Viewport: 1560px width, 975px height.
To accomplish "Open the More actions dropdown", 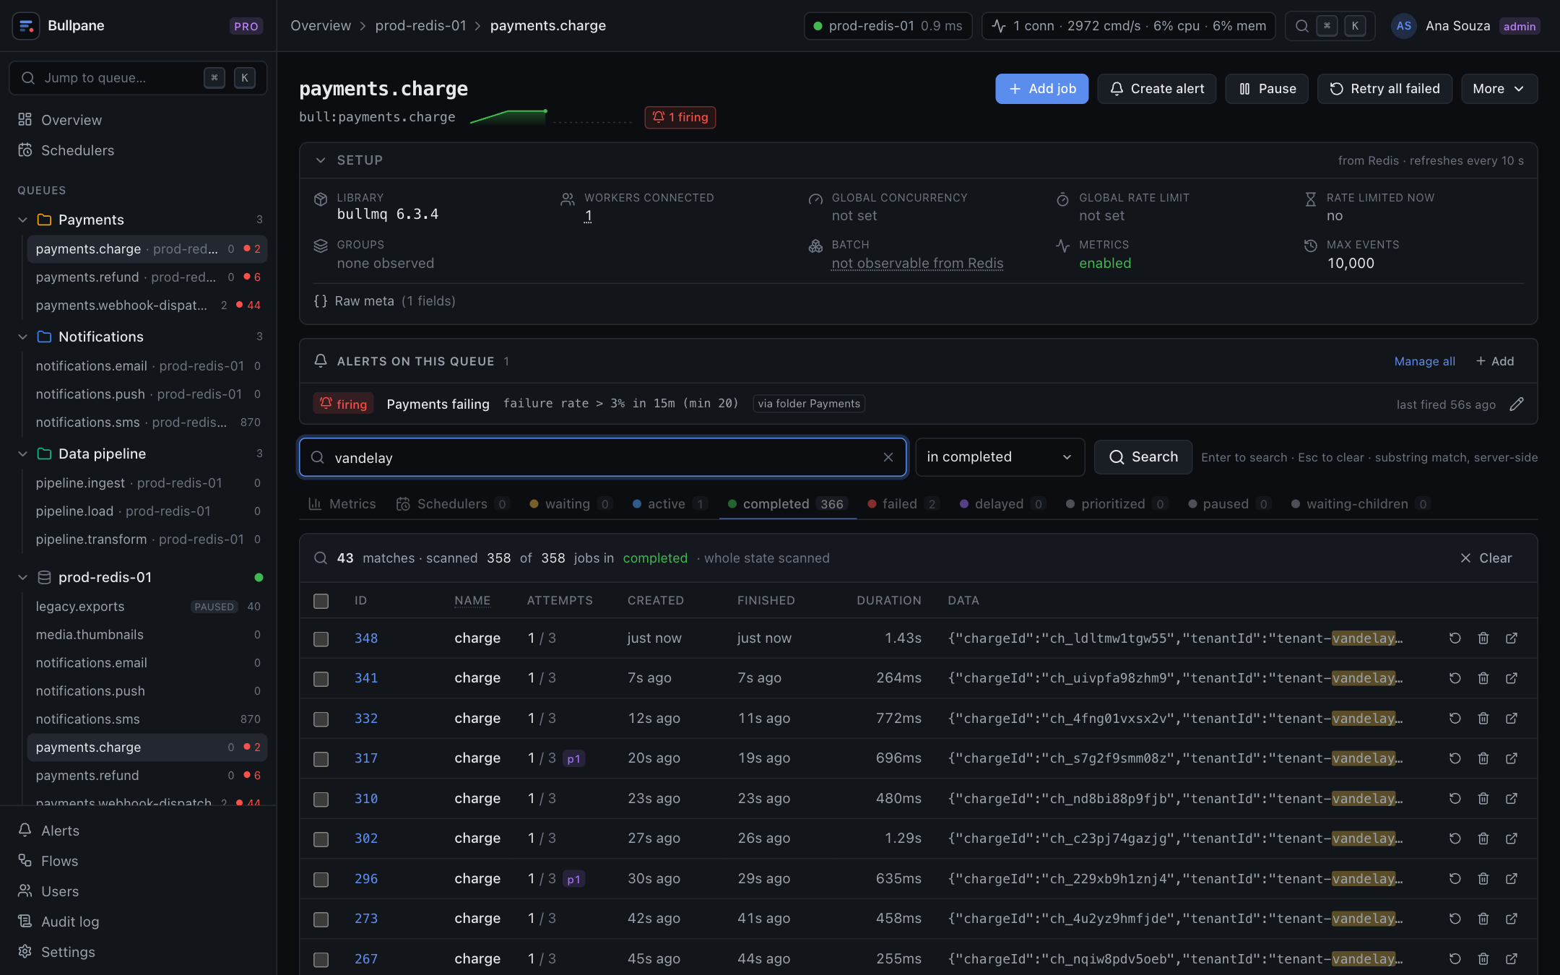I will click(x=1499, y=89).
